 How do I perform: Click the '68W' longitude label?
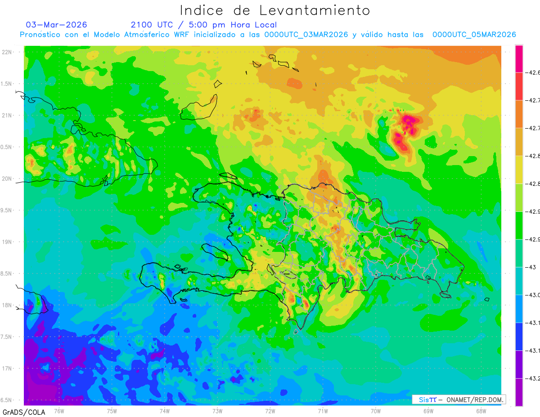pos(481,410)
